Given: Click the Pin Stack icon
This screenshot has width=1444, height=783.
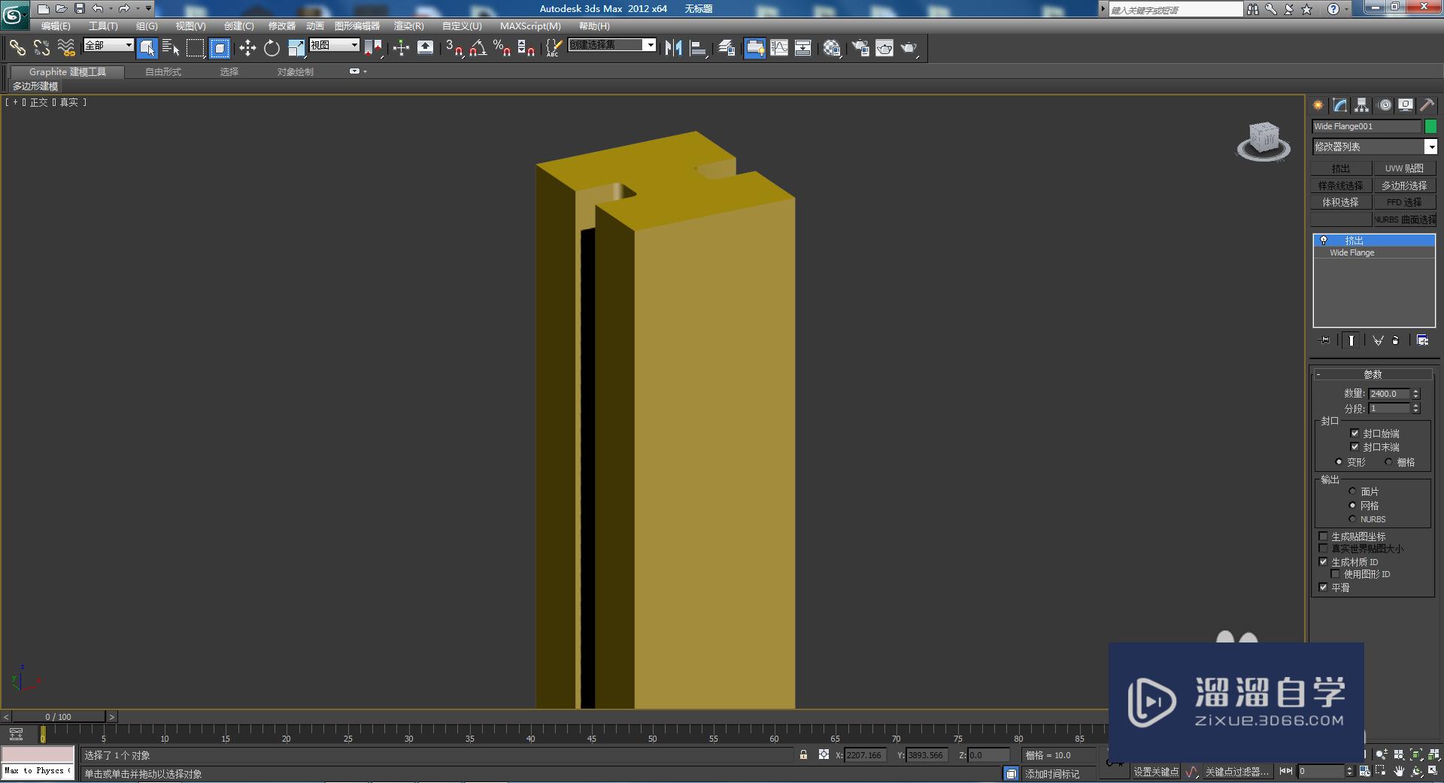Looking at the screenshot, I should pyautogui.click(x=1324, y=340).
